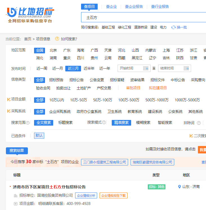Select 全文搜索 search scope

pyautogui.click(x=44, y=123)
